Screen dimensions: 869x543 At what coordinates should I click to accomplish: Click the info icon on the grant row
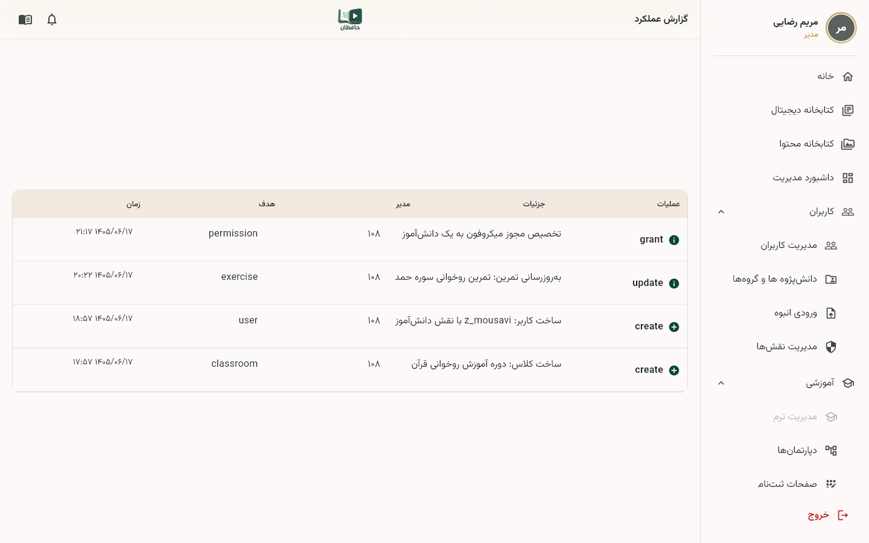coord(674,240)
